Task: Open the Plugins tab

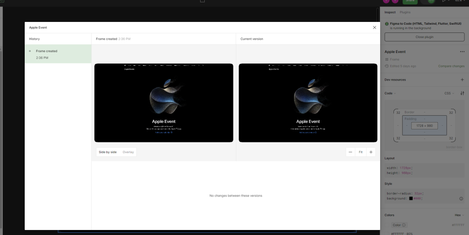Action: [405, 12]
